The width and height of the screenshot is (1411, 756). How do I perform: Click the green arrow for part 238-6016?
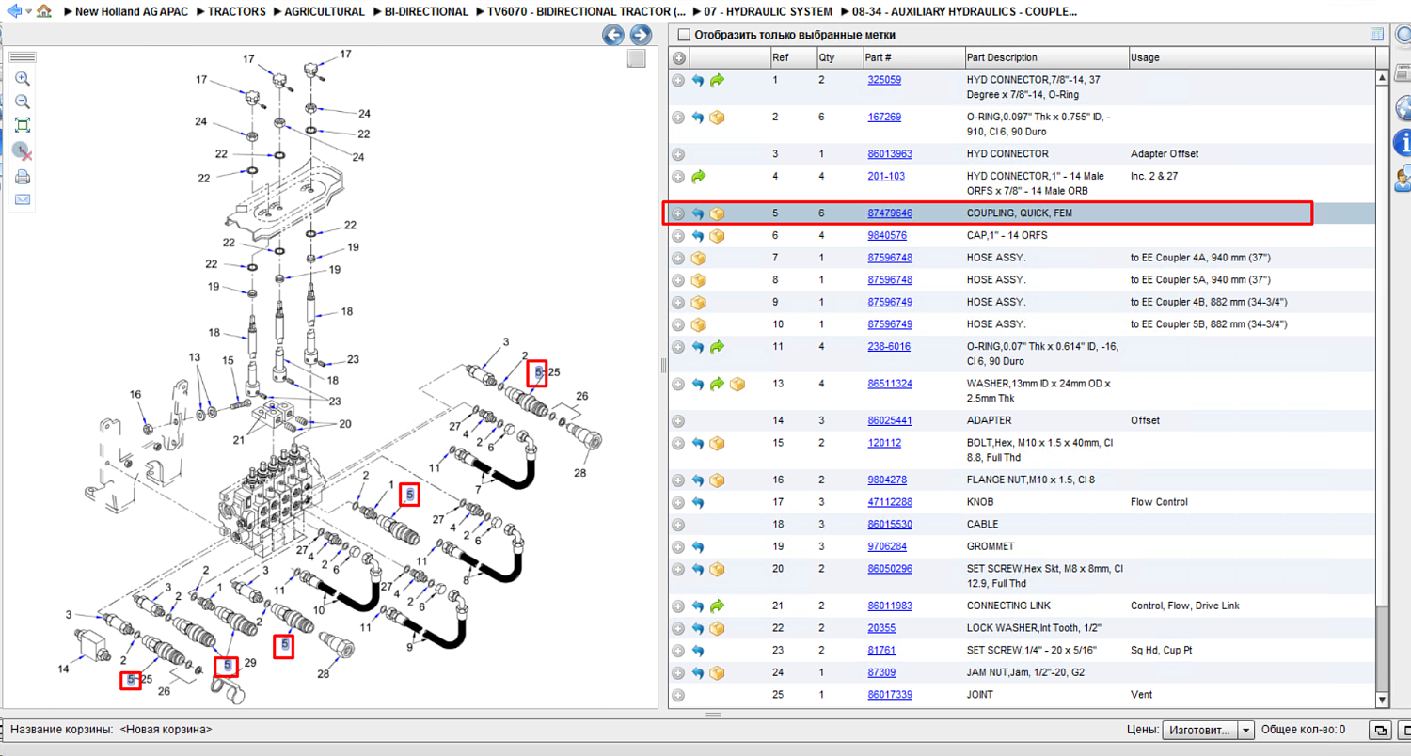coord(718,347)
